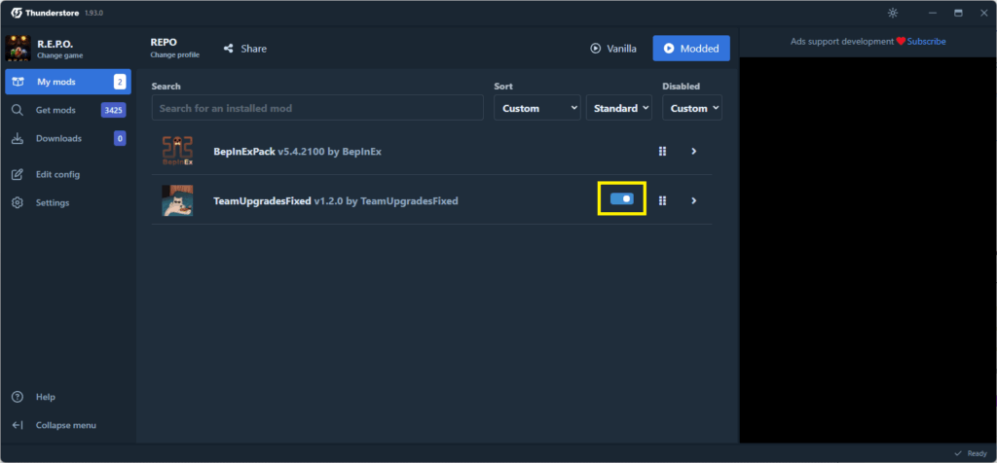The width and height of the screenshot is (997, 463).
Task: Click the Edit config pencil icon
Action: click(x=18, y=175)
